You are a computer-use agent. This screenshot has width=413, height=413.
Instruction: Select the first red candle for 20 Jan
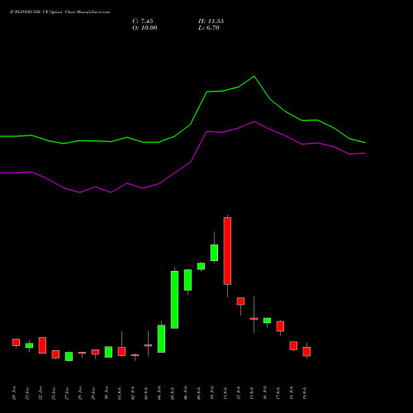pos(16,342)
